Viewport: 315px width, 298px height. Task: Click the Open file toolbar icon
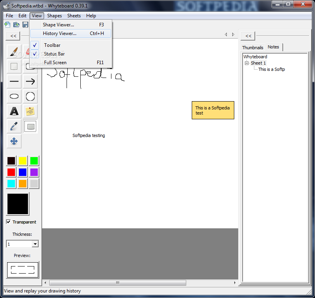point(16,25)
